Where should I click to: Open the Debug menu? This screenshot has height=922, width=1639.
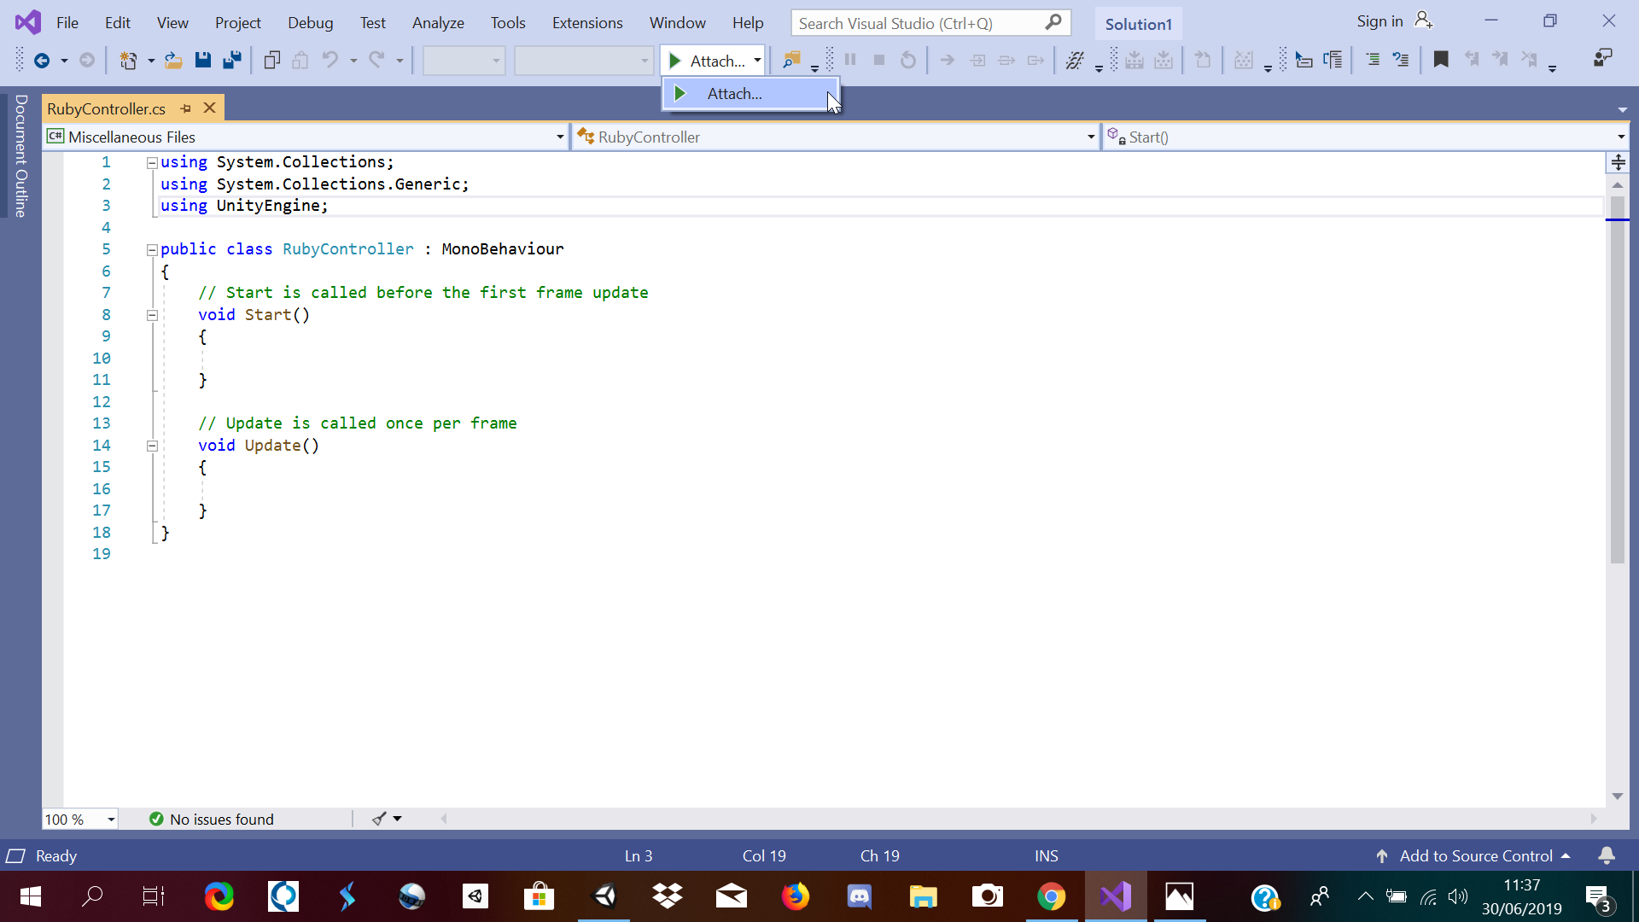coord(310,23)
